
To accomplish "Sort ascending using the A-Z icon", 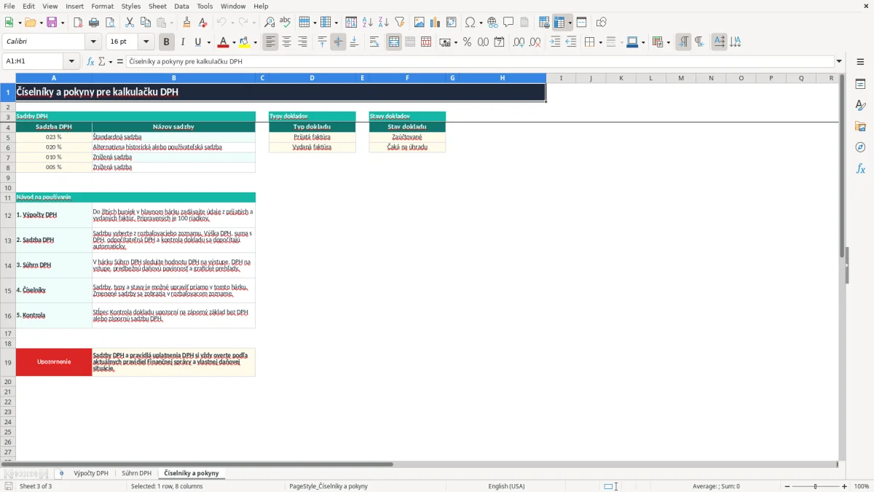I will pos(368,23).
